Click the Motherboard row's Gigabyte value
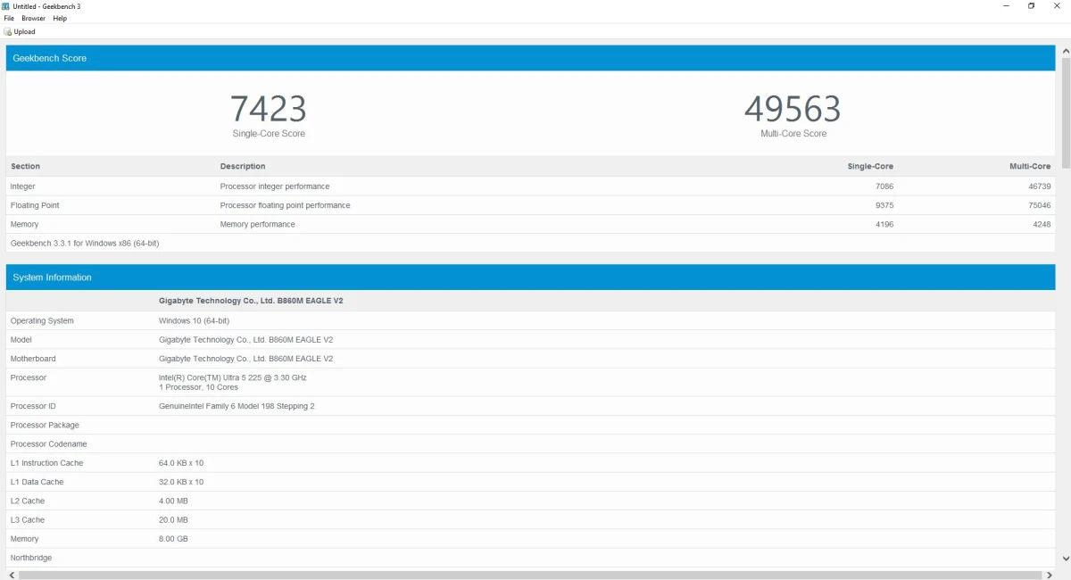1071x580 pixels. click(245, 359)
